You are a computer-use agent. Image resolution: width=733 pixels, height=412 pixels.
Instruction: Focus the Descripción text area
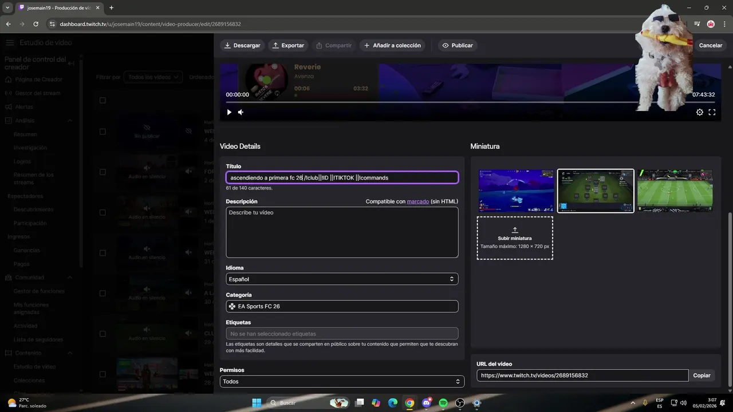(x=342, y=232)
